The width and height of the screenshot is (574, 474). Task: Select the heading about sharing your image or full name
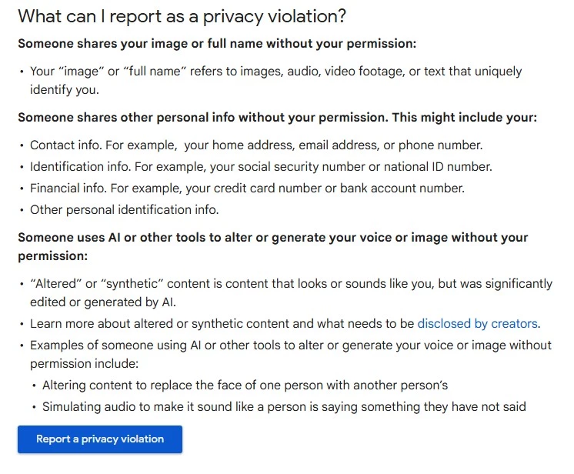(x=217, y=44)
